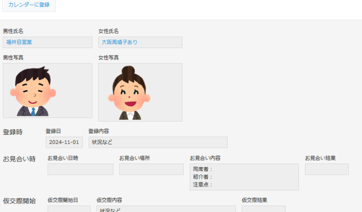Focus the 仮交際内容 text field
The width and height of the screenshot is (362, 212).
166,209
